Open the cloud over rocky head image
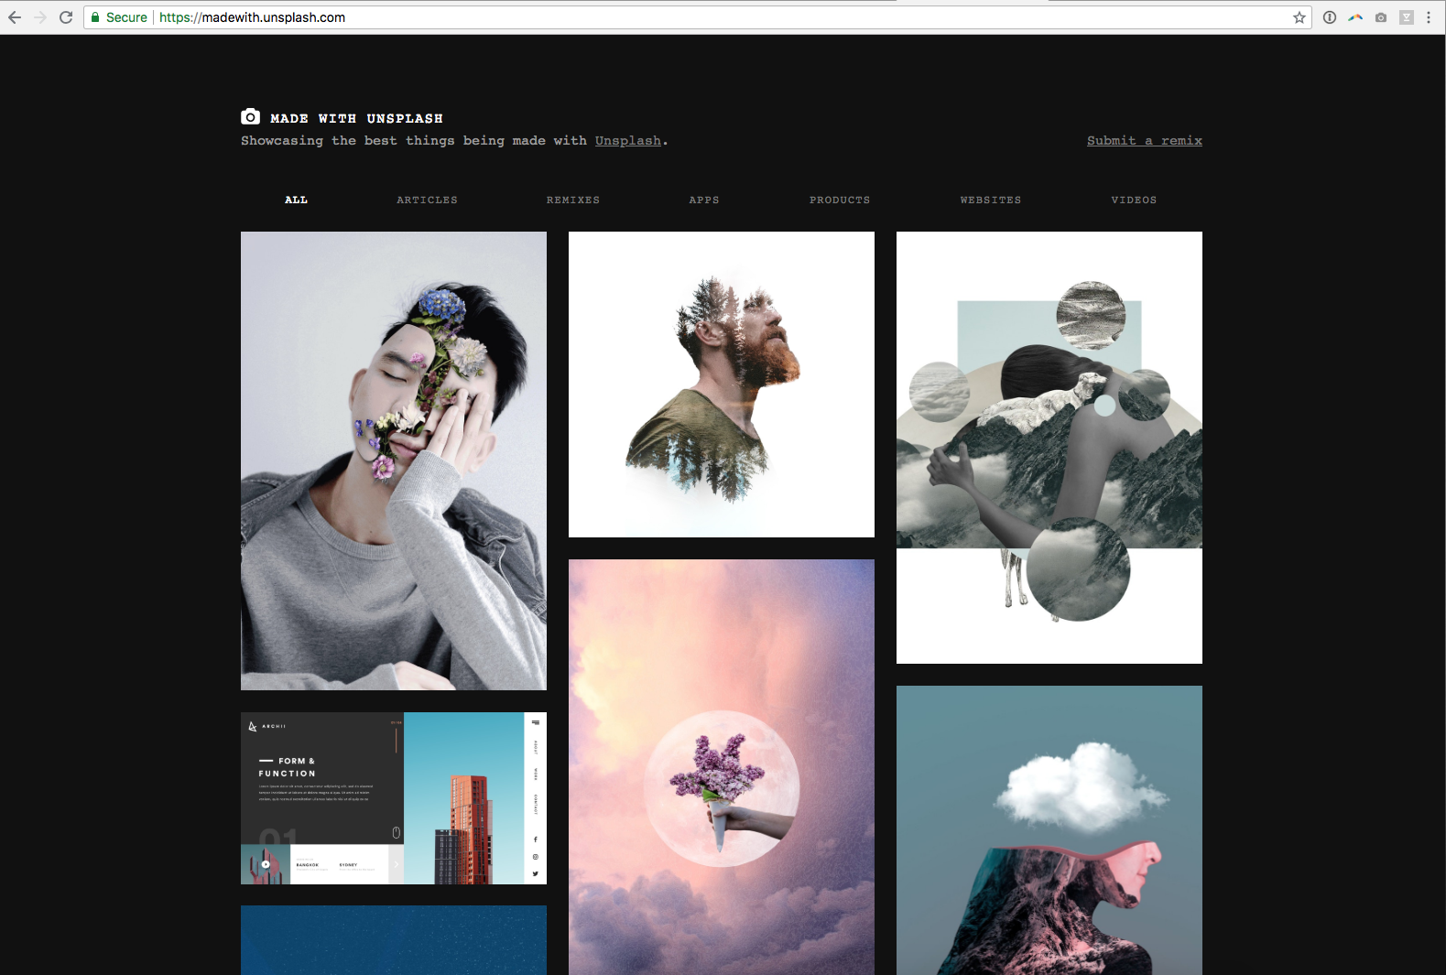This screenshot has width=1446, height=975. 1049,830
